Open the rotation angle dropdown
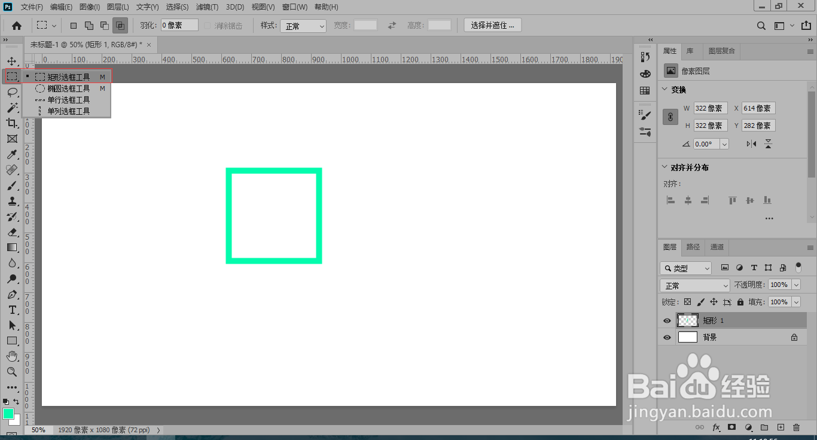 [724, 144]
